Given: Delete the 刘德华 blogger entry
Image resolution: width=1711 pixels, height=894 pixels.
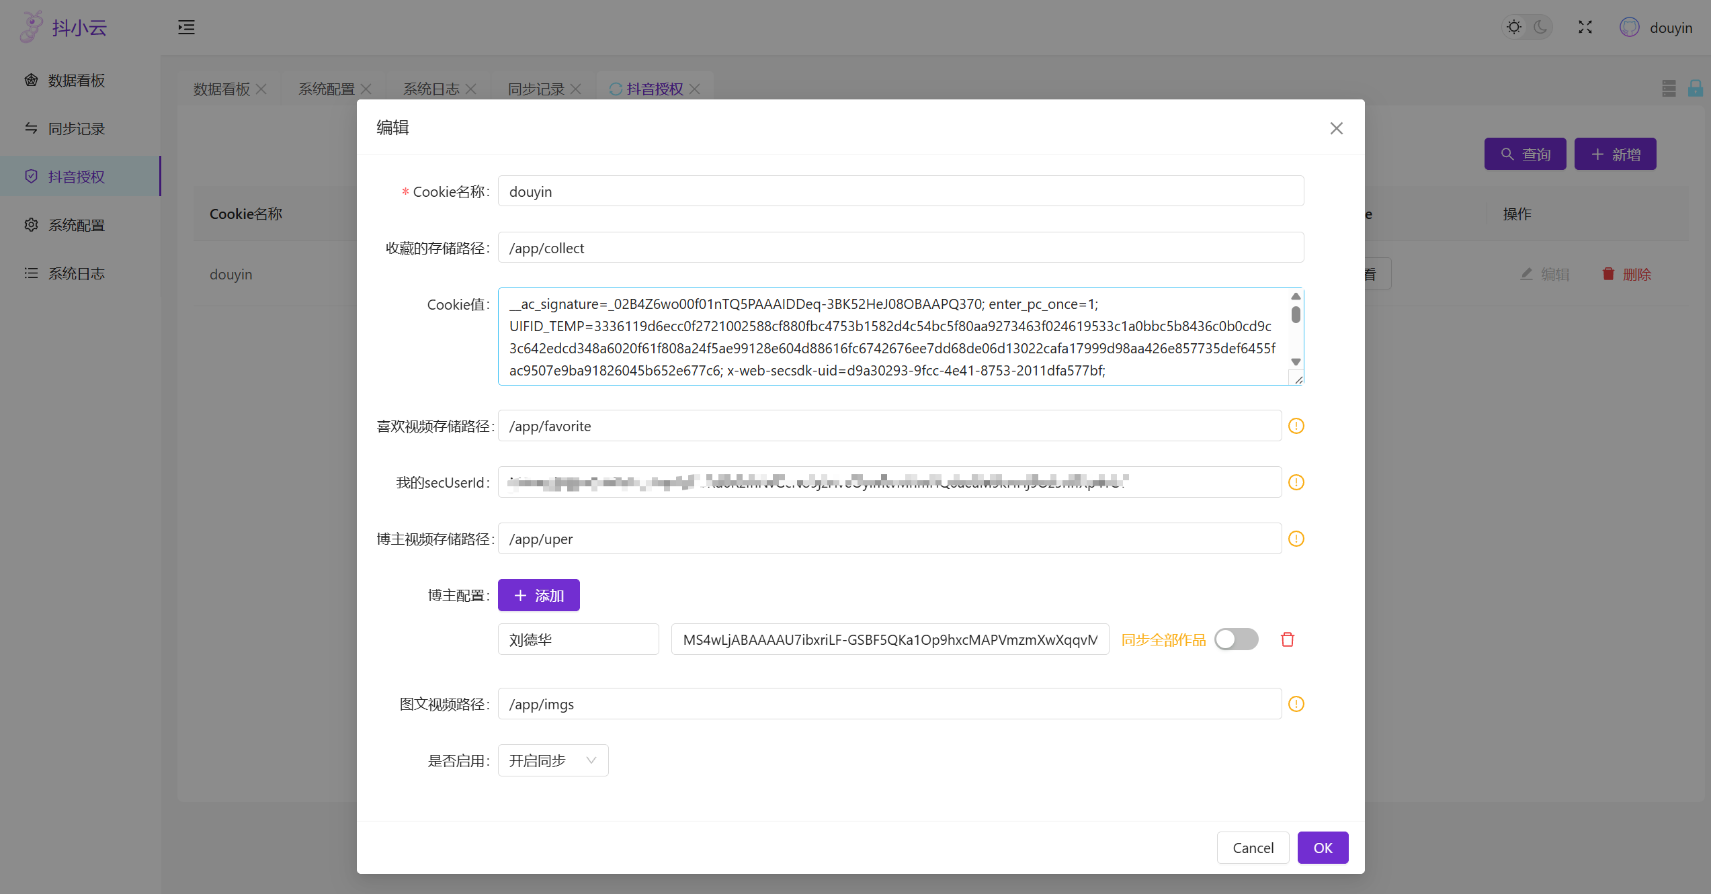Looking at the screenshot, I should coord(1288,639).
